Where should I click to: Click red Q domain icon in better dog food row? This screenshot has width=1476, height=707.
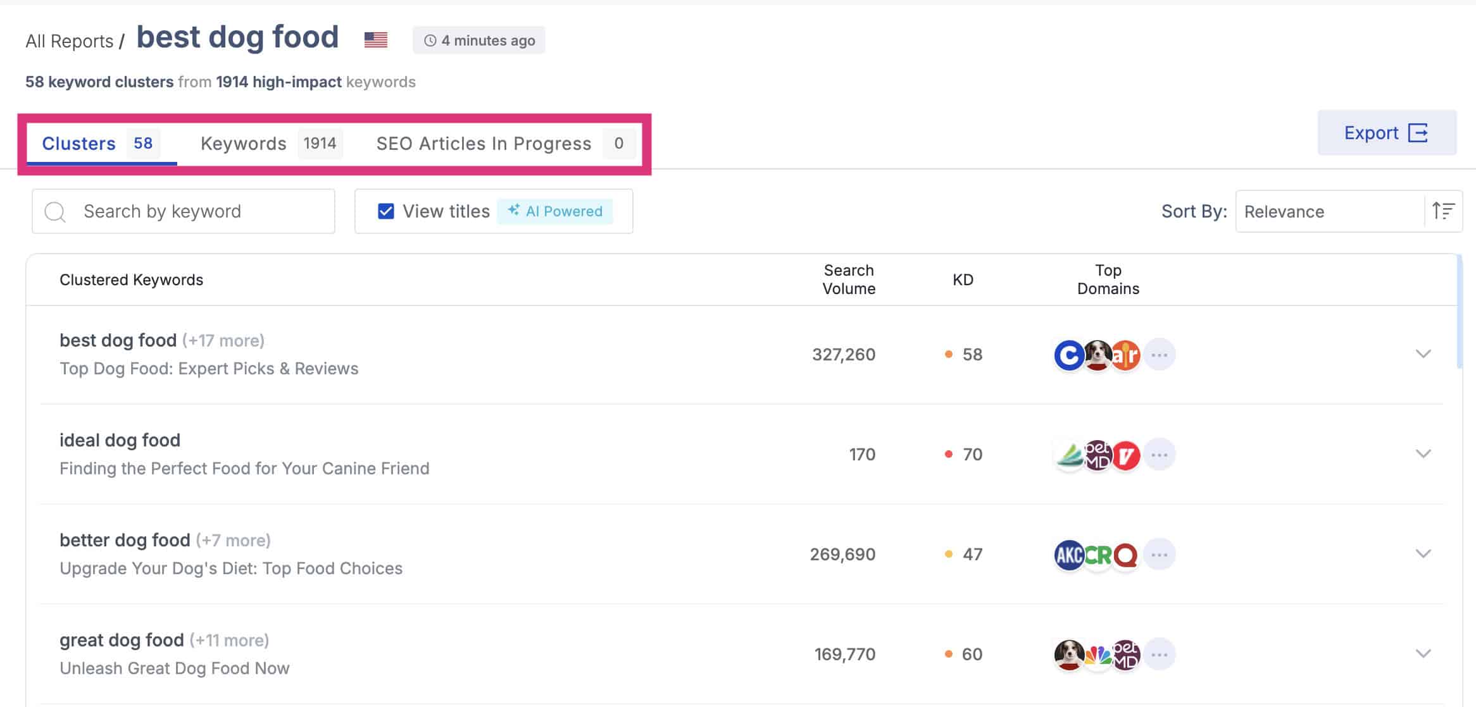pyautogui.click(x=1126, y=555)
